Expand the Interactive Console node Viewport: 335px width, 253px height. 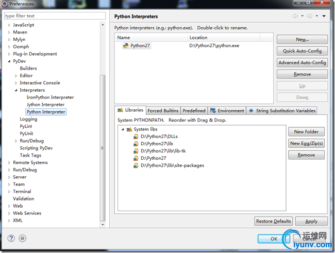click(16, 83)
